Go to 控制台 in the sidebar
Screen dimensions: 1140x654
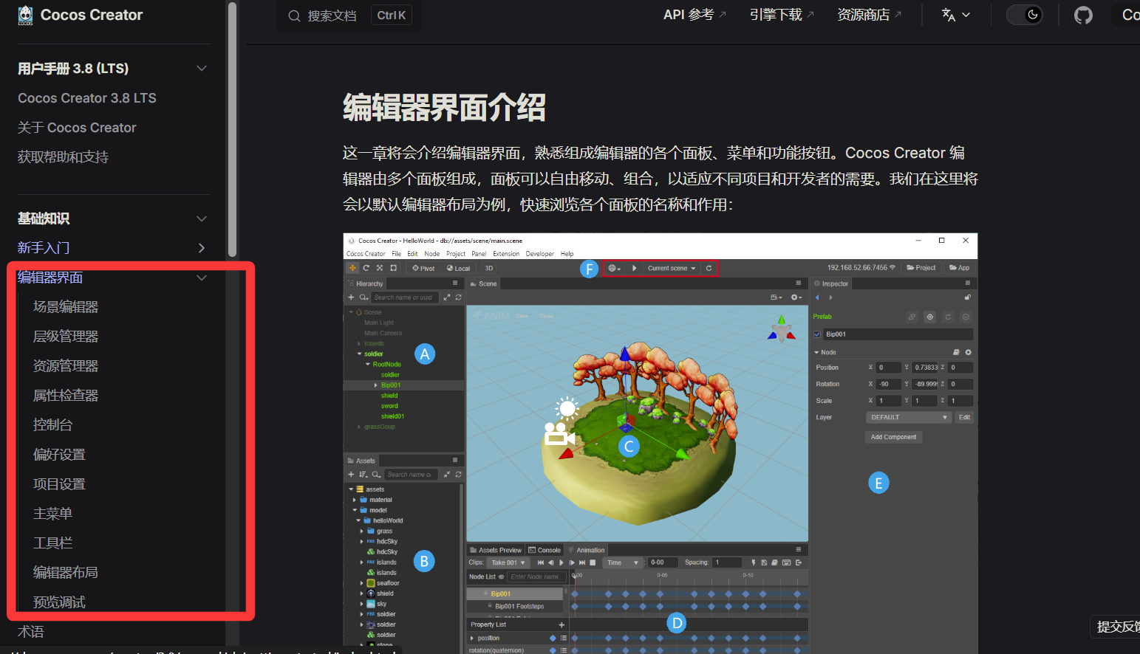coord(52,425)
